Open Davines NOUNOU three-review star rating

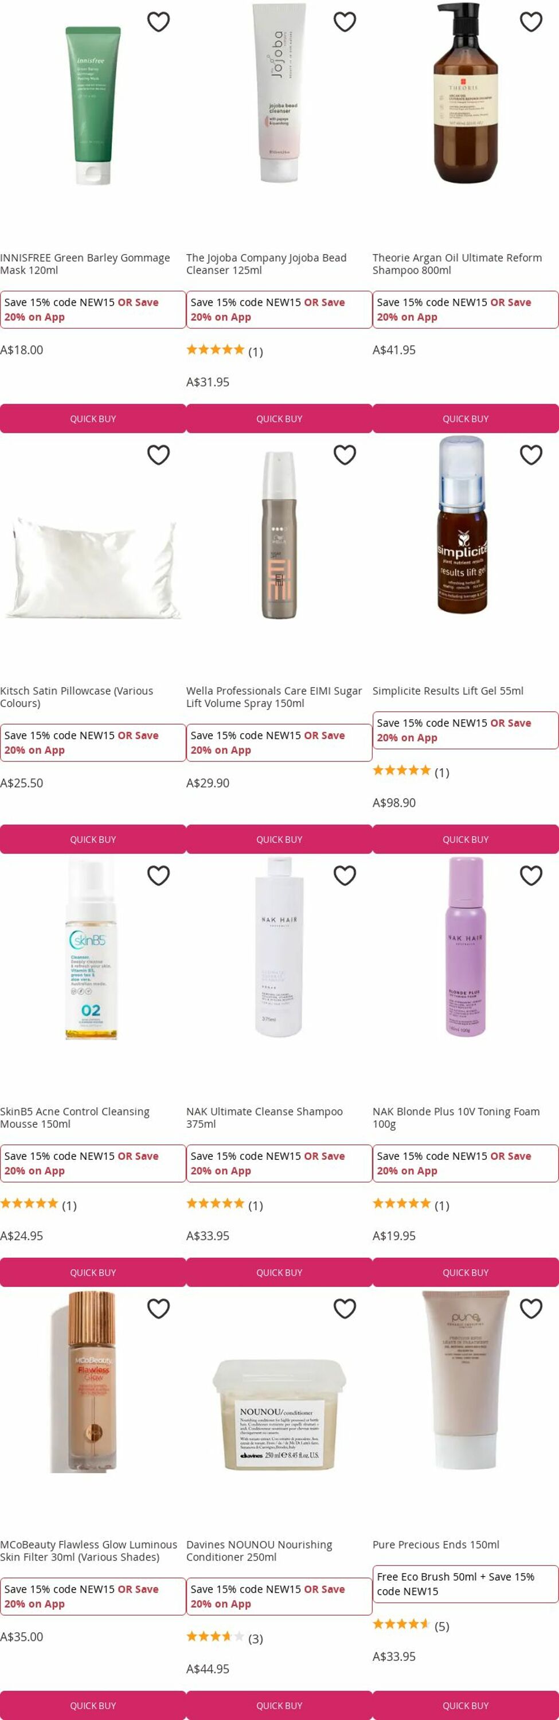(224, 1638)
